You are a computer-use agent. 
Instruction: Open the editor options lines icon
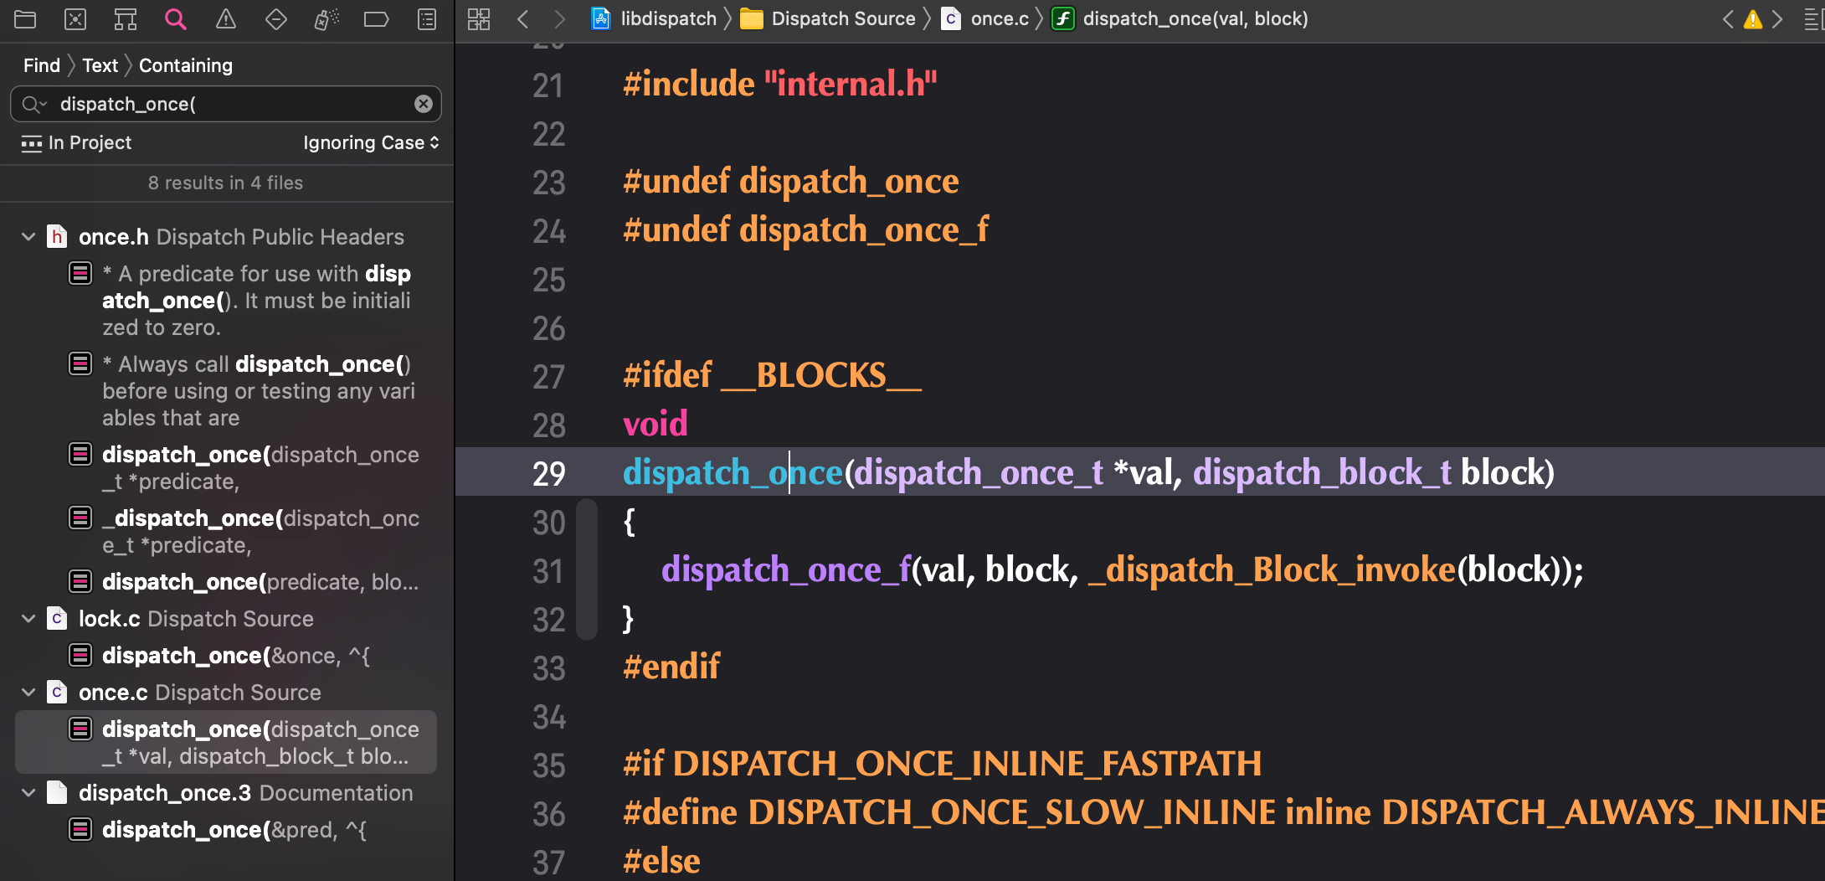pyautogui.click(x=1813, y=19)
